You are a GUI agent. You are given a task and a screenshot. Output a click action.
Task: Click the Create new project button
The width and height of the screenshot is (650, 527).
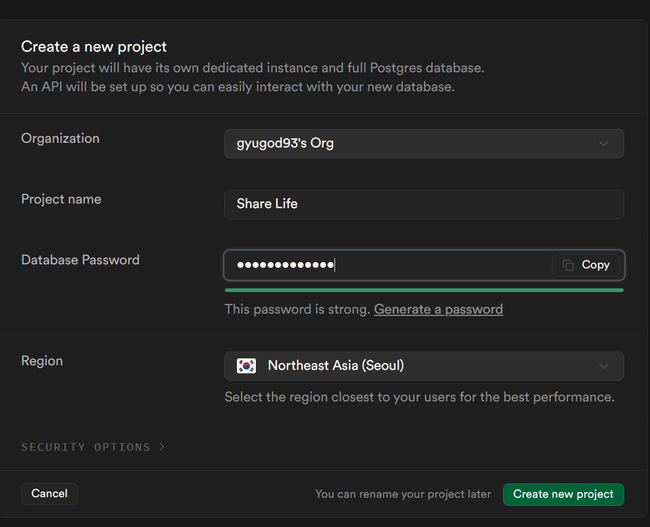(563, 494)
